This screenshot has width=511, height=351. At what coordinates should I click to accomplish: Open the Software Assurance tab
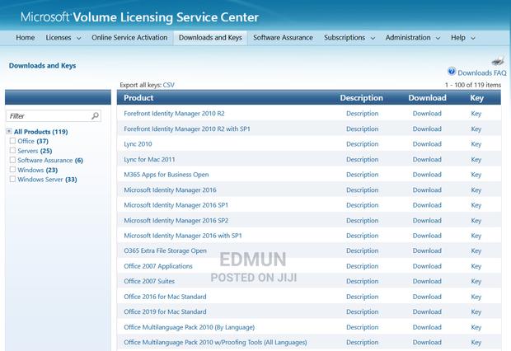283,37
